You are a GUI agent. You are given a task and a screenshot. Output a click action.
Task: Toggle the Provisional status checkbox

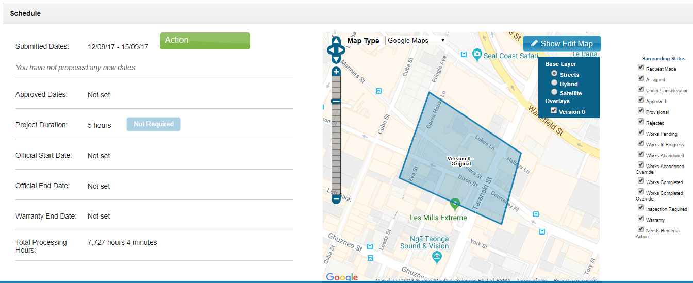click(x=641, y=111)
